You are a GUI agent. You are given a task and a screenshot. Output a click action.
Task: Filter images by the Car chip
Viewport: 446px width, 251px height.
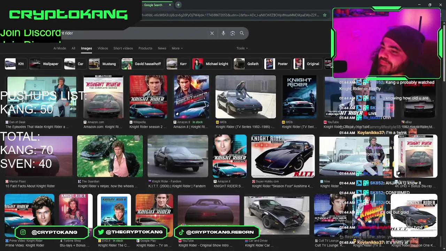pyautogui.click(x=75, y=64)
